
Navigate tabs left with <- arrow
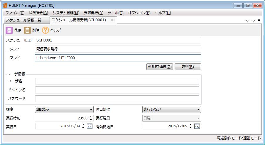[x=247, y=21]
